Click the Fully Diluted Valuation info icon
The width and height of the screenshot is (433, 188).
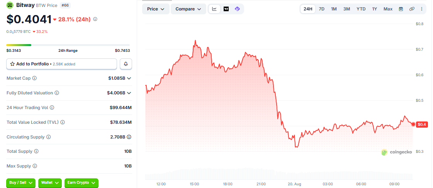pyautogui.click(x=57, y=93)
